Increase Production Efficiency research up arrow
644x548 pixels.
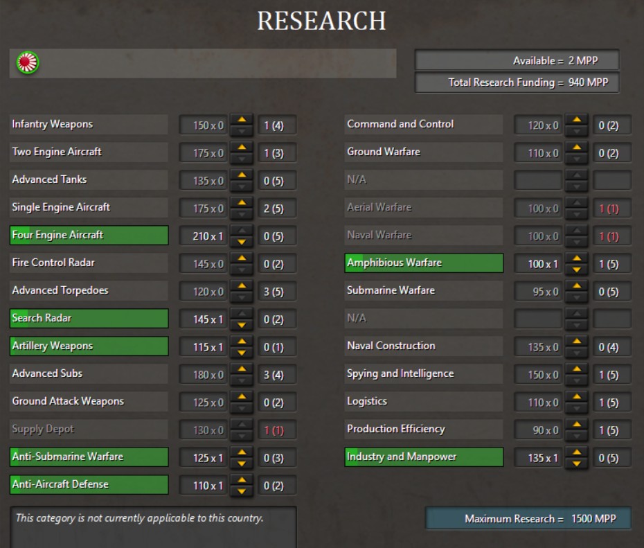[576, 425]
